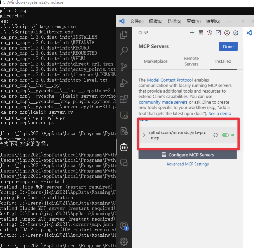This screenshot has width=254, height=248.
Task: Switch to the Marketplace tab
Action: pyautogui.click(x=156, y=61)
